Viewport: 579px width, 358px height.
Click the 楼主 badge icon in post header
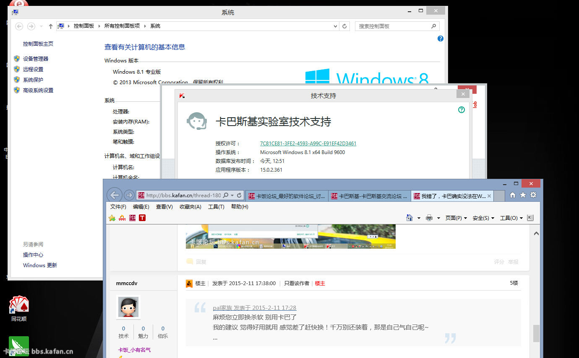tap(189, 283)
